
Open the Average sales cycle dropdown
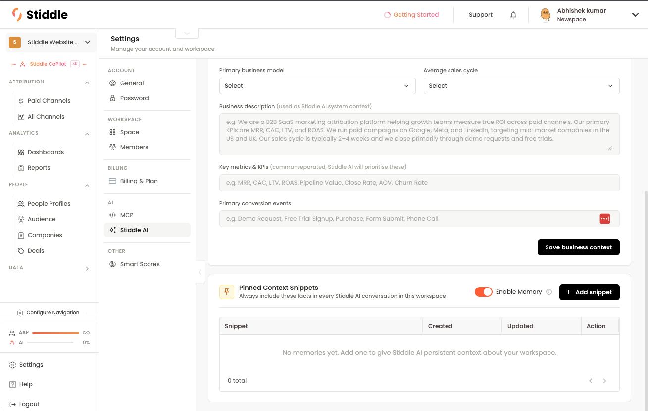coord(521,86)
